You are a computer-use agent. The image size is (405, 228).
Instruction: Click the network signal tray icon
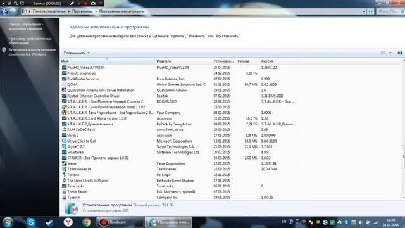pos(375,222)
